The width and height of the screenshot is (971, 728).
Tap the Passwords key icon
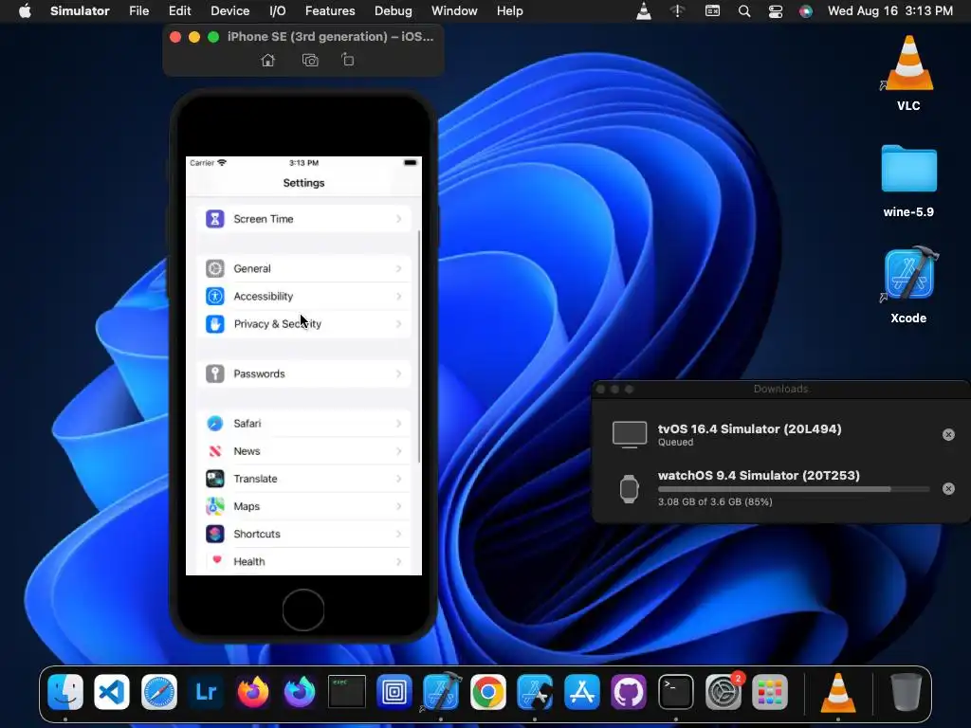[x=215, y=373]
